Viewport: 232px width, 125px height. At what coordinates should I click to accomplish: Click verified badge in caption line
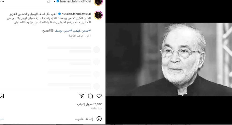[x=60, y=14]
